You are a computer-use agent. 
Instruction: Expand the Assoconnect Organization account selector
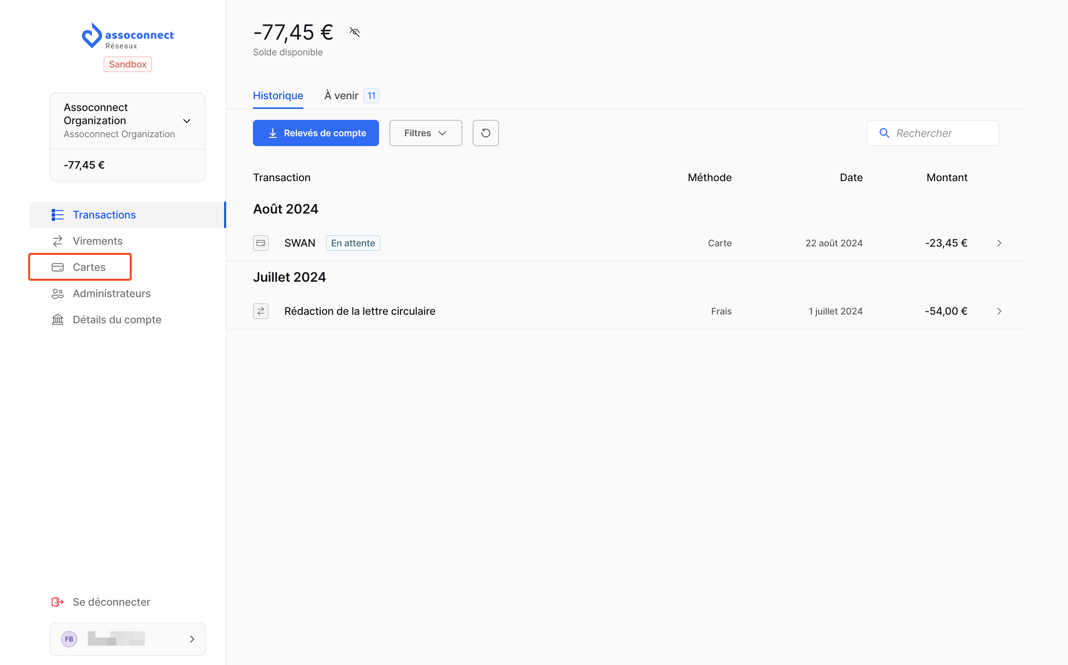(127, 121)
